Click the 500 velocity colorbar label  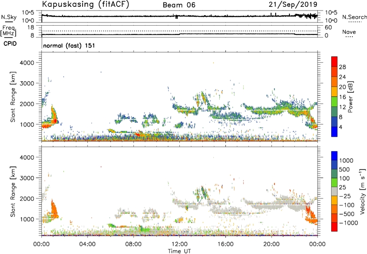pos(345,170)
